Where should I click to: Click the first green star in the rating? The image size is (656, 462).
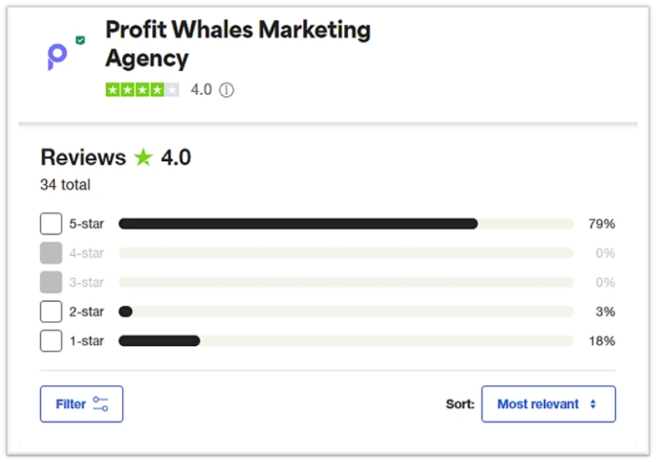[x=114, y=90]
